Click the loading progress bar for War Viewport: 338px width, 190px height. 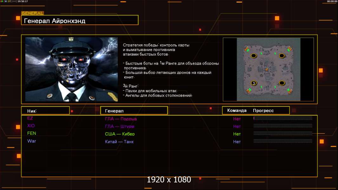pos(283,141)
